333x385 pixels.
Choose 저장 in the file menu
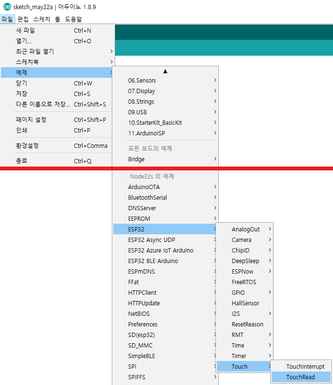pos(57,94)
